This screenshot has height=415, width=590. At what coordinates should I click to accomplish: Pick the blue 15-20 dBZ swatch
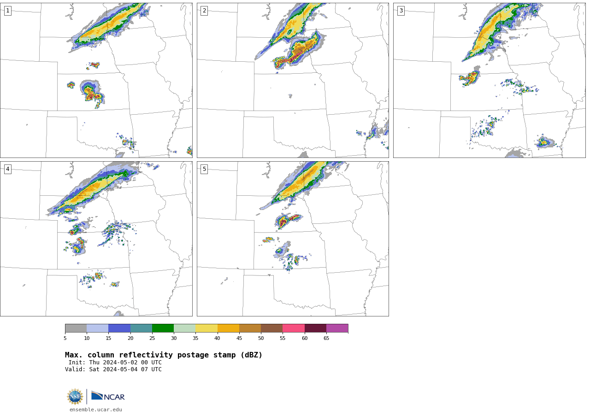pyautogui.click(x=119, y=328)
